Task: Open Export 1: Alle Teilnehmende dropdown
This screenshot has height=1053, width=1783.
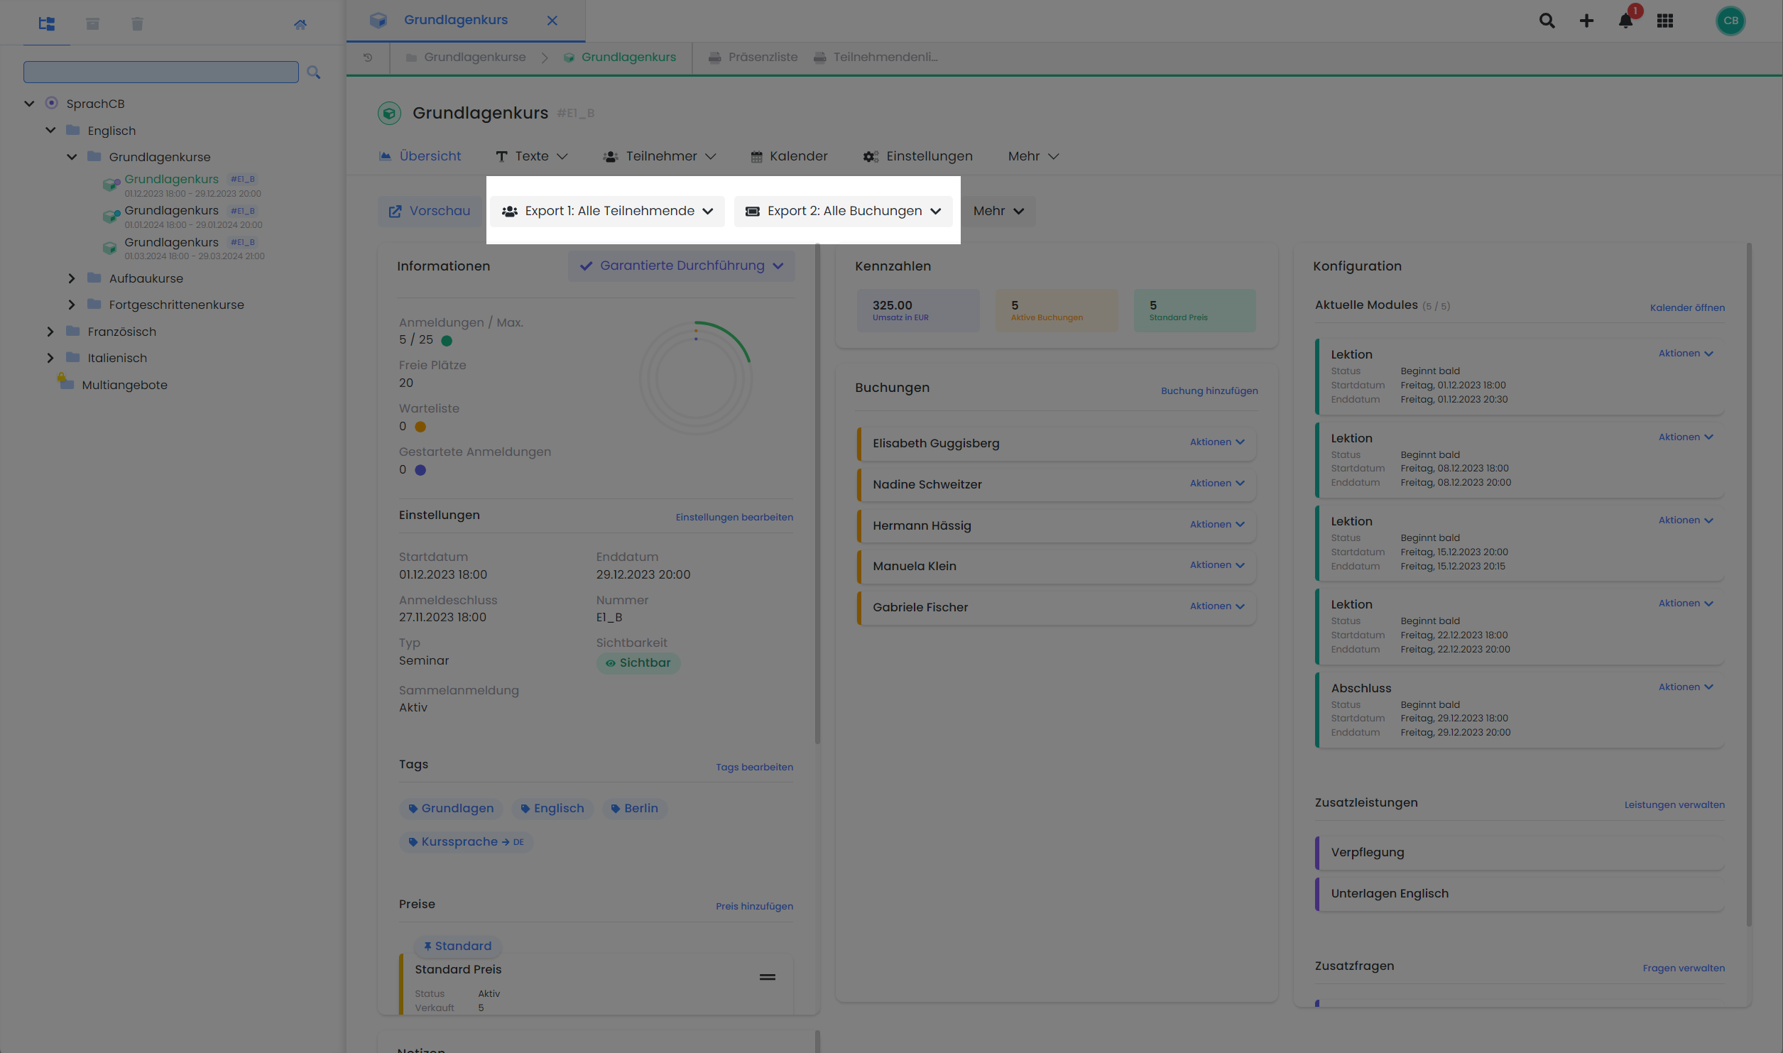Action: (607, 212)
